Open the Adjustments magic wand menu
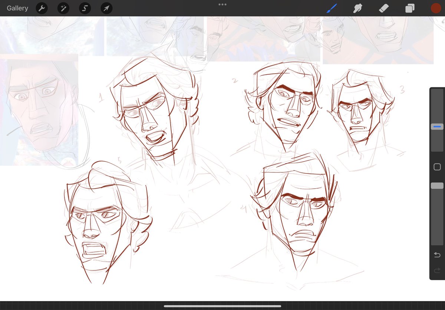 tap(63, 8)
